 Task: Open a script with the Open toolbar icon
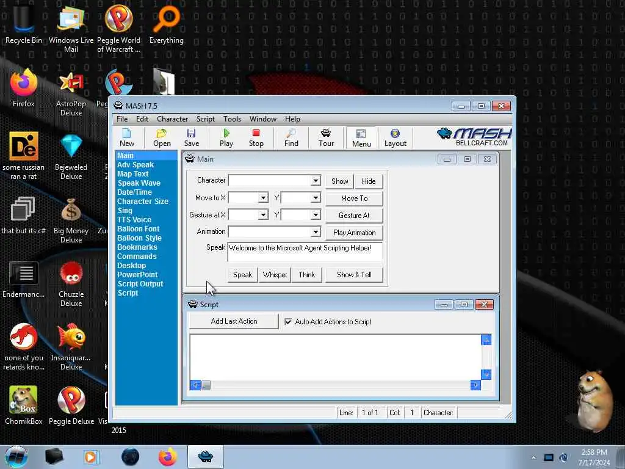pos(162,138)
